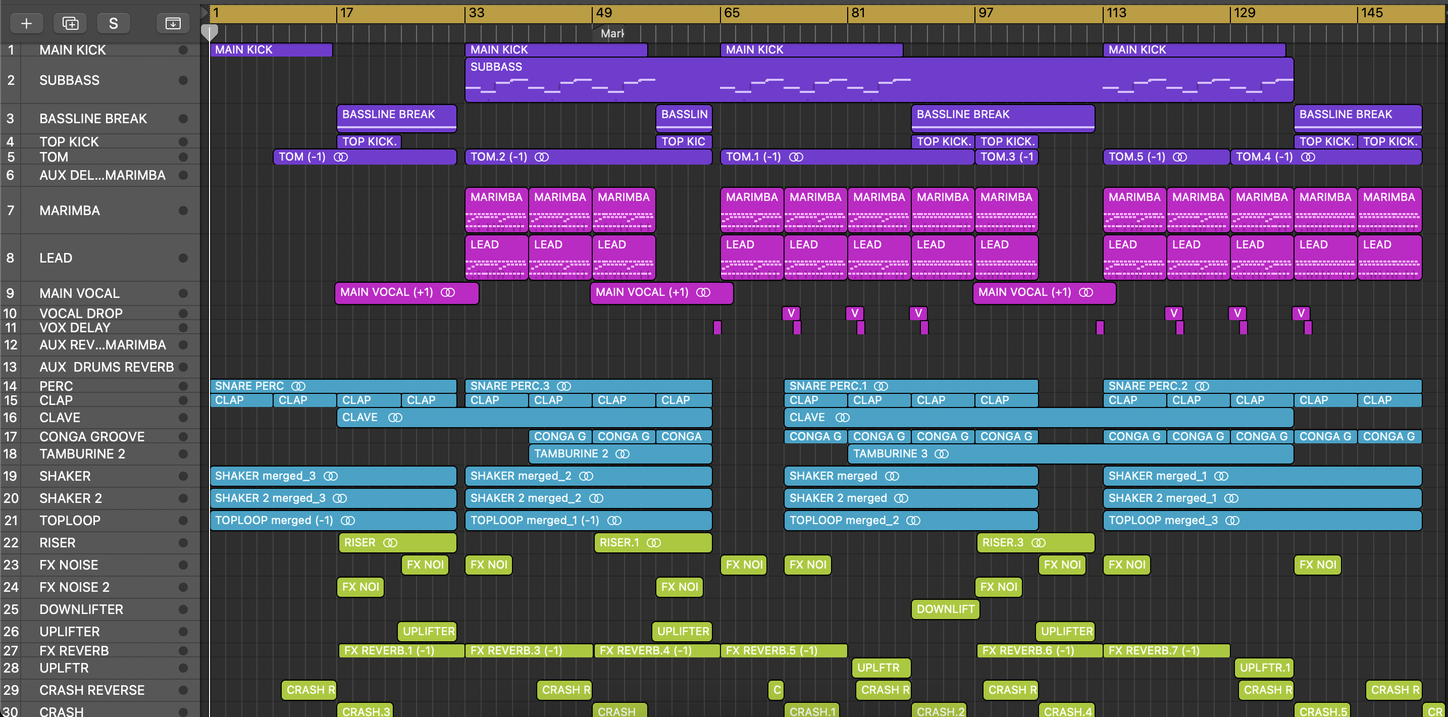Click the track header drop-in icon

tap(173, 23)
